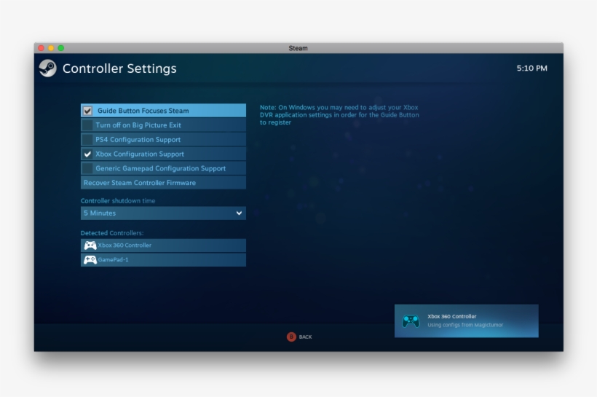Click Recover Steam Controller Firmware

click(x=163, y=183)
